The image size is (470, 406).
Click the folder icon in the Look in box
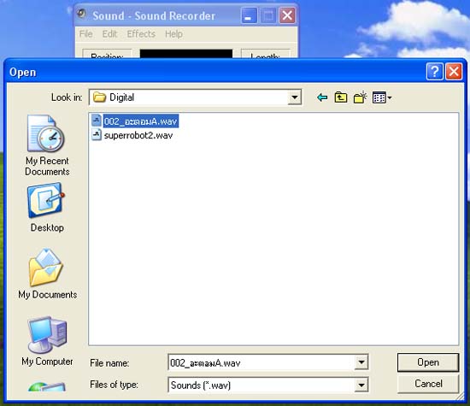click(99, 97)
